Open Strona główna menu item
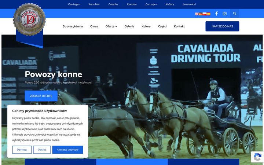Viewport: 264px width, 165px height. [x=73, y=26]
